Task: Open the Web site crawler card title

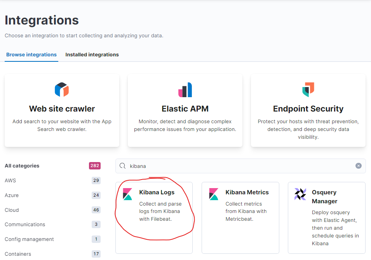Action: (x=62, y=109)
